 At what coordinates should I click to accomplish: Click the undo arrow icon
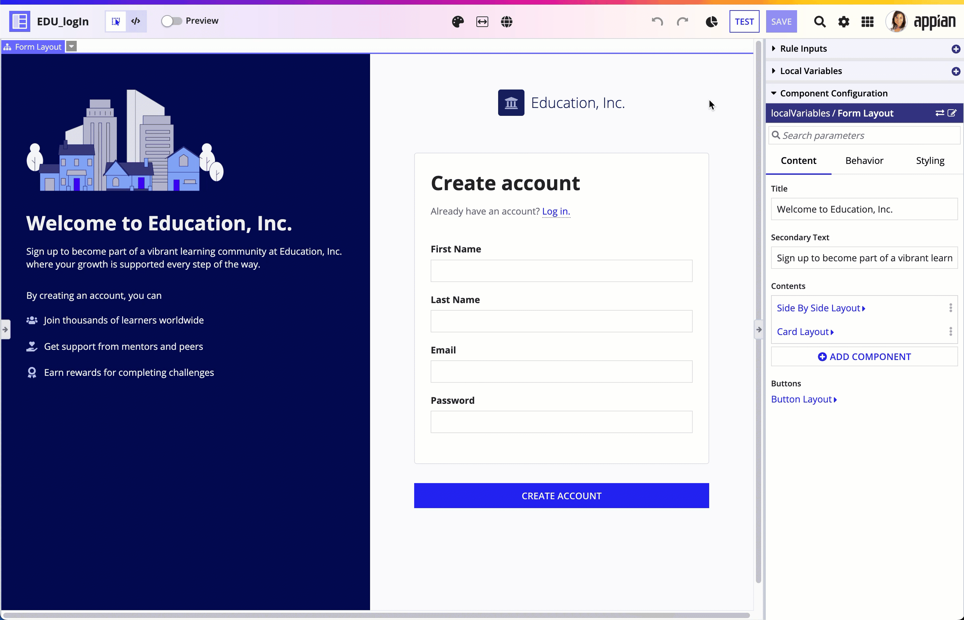657,22
